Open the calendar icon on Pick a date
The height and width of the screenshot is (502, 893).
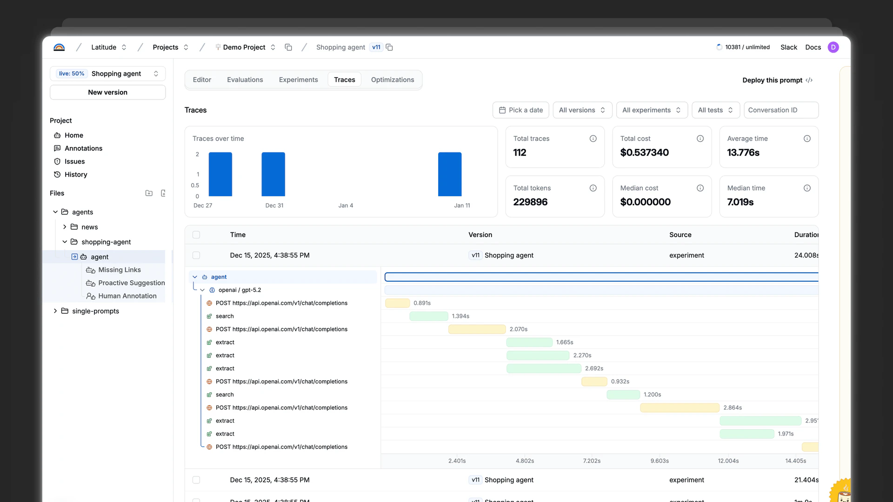[x=503, y=110]
